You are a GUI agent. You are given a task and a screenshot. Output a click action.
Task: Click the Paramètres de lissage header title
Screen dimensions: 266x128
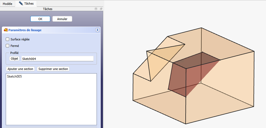25,30
